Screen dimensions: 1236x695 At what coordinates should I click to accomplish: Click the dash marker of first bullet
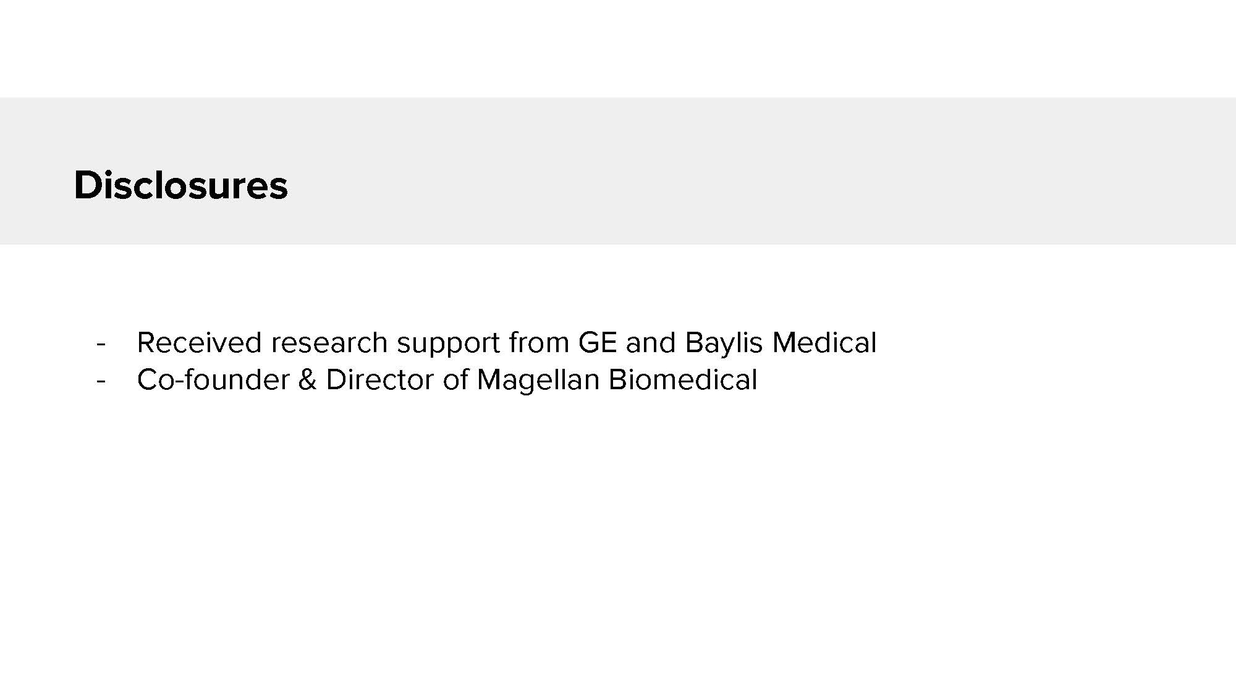[x=101, y=343]
